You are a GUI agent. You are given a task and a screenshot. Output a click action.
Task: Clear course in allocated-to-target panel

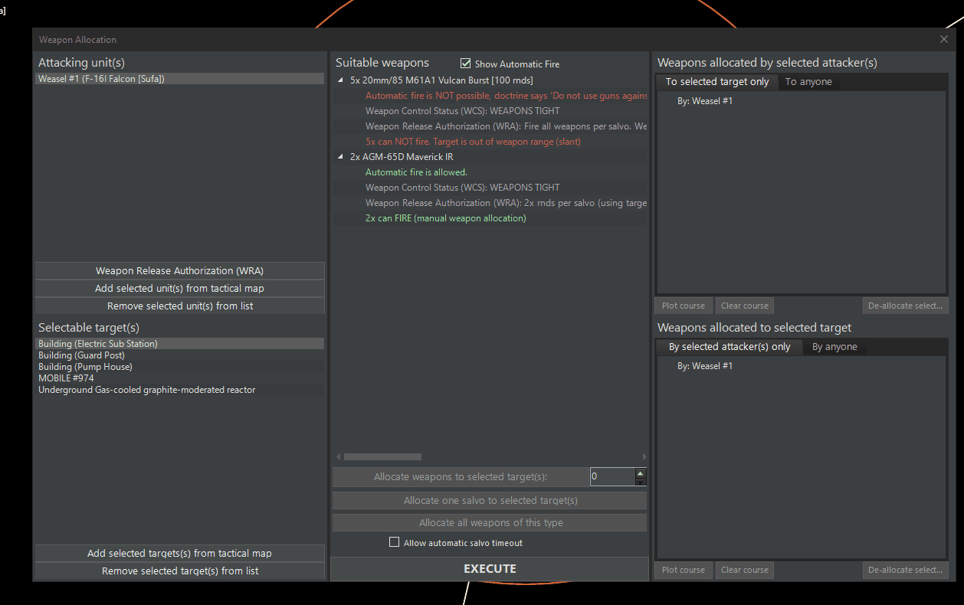coord(745,570)
